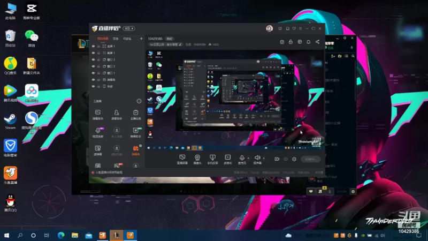Open the room manager assistant tool
428x241 pixels.
117,115
